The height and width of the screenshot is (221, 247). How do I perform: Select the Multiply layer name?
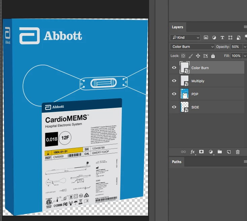tap(198, 81)
